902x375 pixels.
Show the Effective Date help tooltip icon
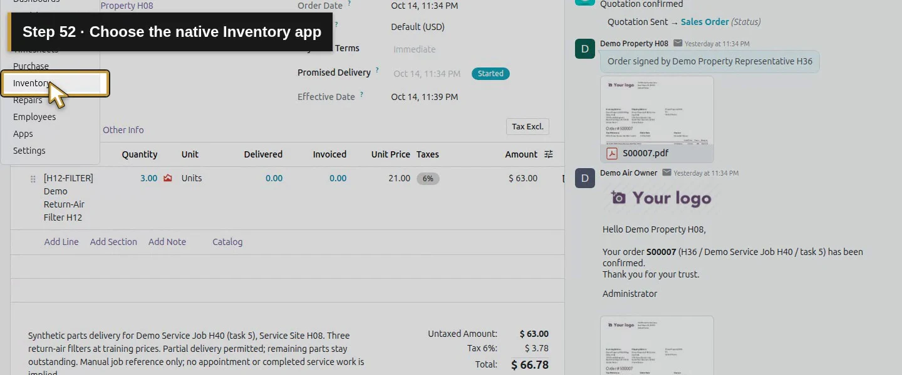361,95
